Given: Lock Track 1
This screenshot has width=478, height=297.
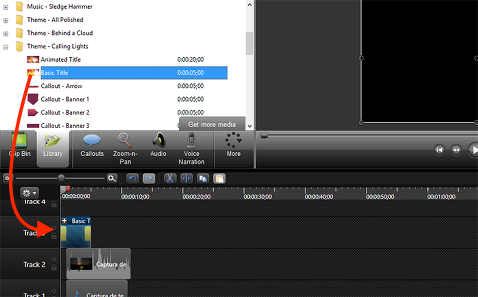Looking at the screenshot, I should [x=54, y=295].
